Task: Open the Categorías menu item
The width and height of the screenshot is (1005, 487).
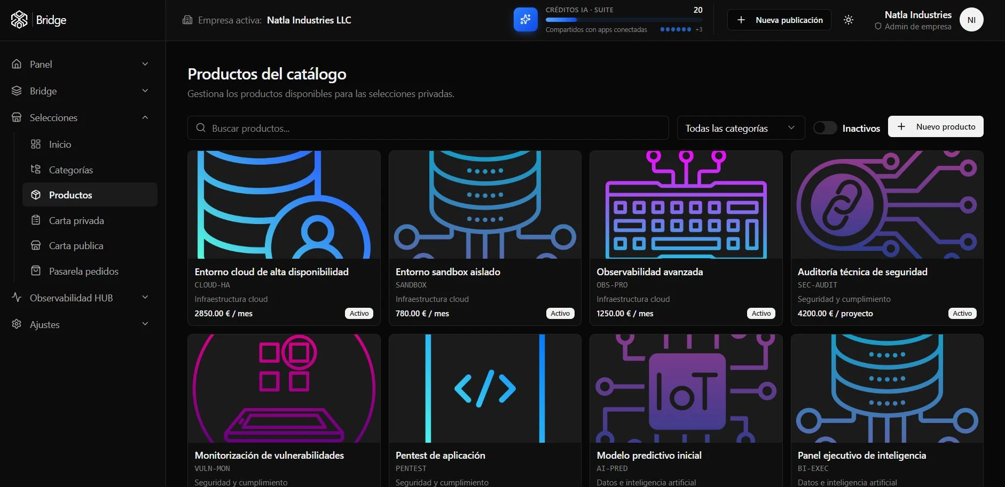Action: point(90,170)
